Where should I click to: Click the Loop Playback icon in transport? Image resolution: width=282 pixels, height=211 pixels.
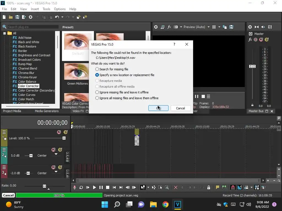[81, 187]
